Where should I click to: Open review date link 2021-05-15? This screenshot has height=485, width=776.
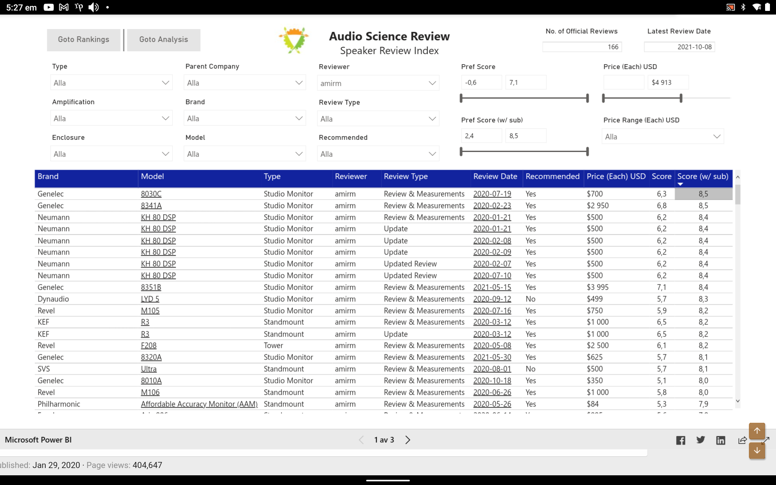coord(492,287)
